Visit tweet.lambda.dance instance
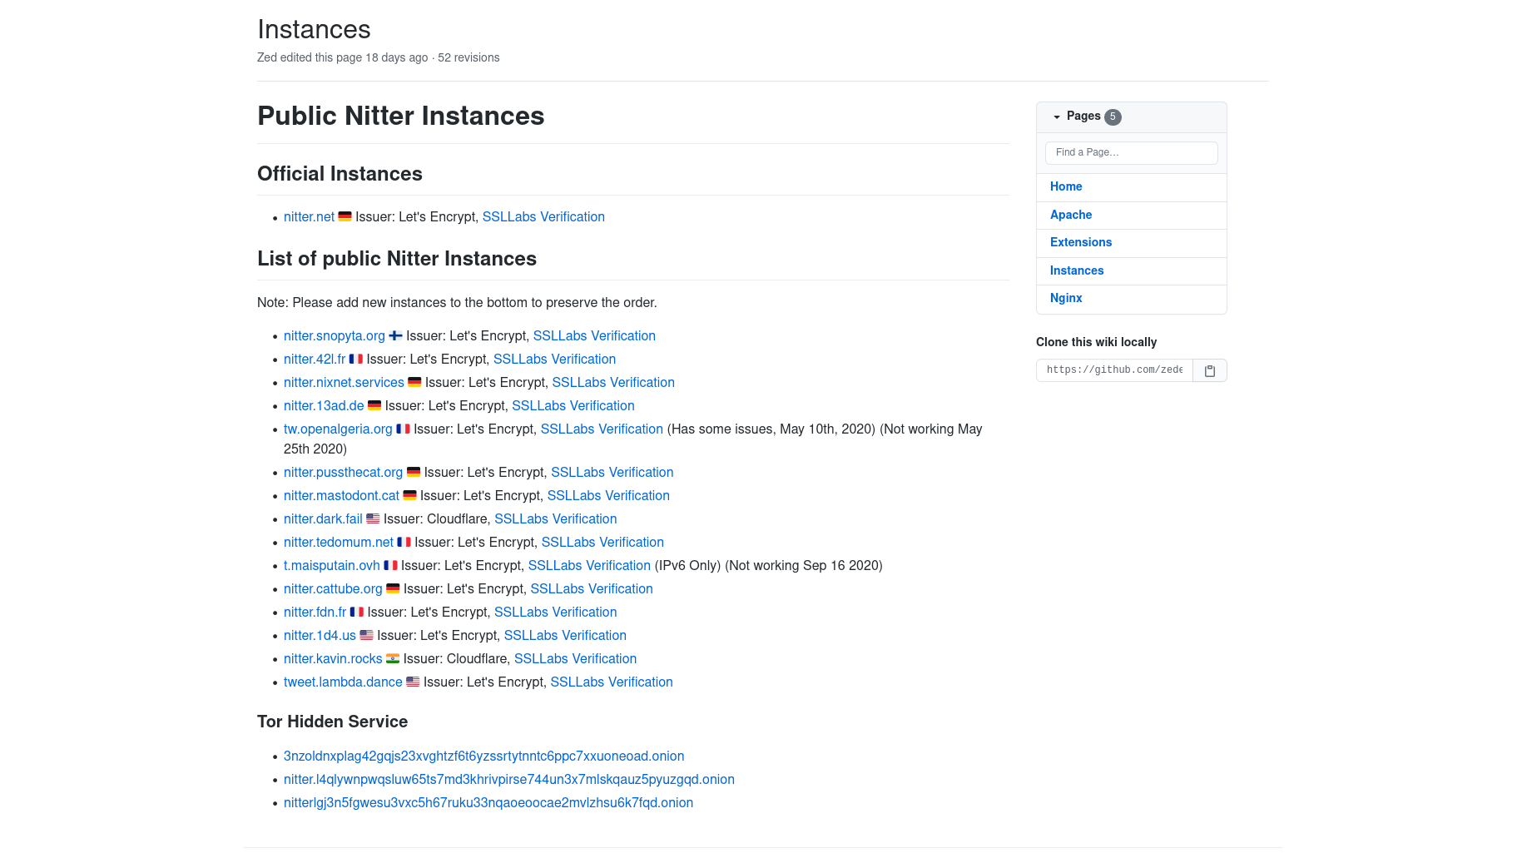Viewport: 1527px width, 868px height. (x=343, y=682)
